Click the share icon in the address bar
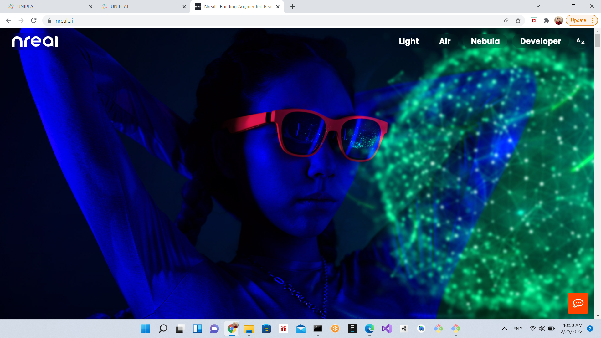This screenshot has width=601, height=338. tap(505, 20)
